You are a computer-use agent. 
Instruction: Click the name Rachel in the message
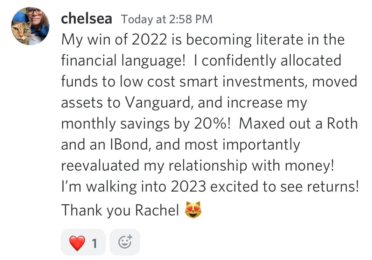tap(157, 210)
